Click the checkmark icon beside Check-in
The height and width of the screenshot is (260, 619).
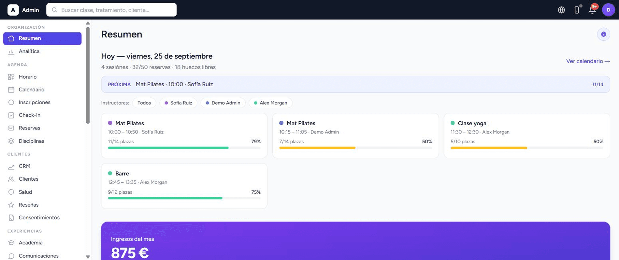coord(11,115)
